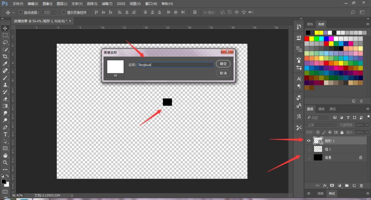
Task: Add layer style fx icon
Action: (325, 186)
